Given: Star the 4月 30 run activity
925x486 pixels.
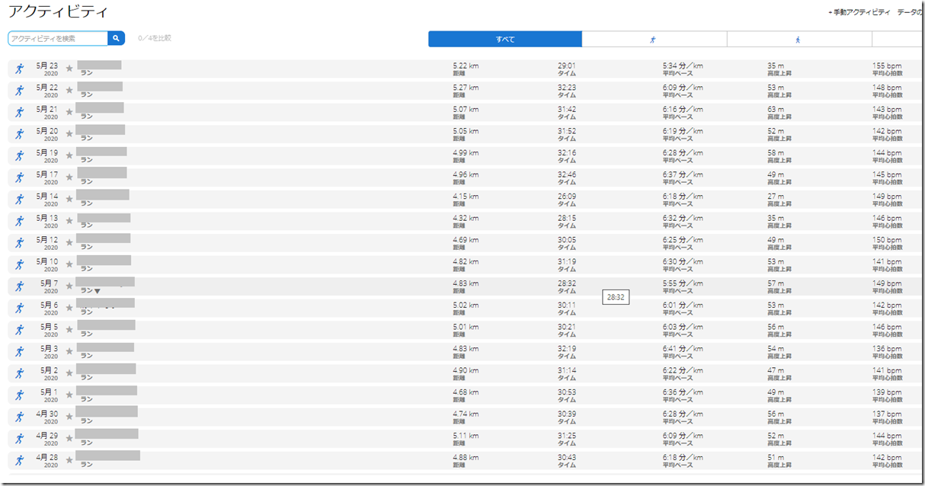Looking at the screenshot, I should 69,417.
